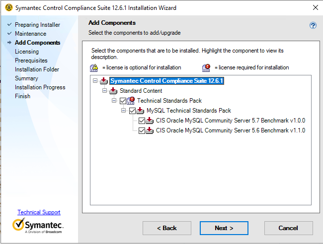Collapse the Symantec Control Compliance Suite root node
This screenshot has height=244, width=323.
(95, 81)
